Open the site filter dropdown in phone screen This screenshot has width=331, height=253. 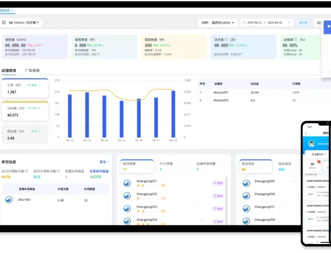coord(319,154)
